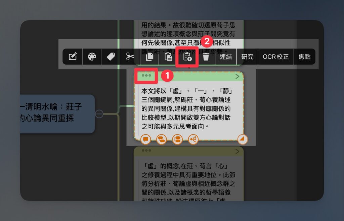This screenshot has height=221, width=344.
Task: Tap the tag icon in toolbar
Action: (x=111, y=57)
